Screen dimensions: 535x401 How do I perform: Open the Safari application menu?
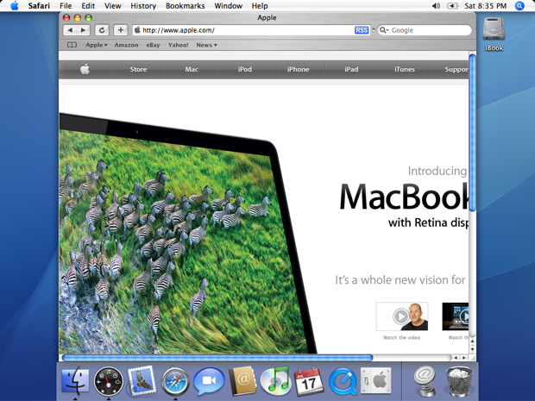pyautogui.click(x=39, y=6)
